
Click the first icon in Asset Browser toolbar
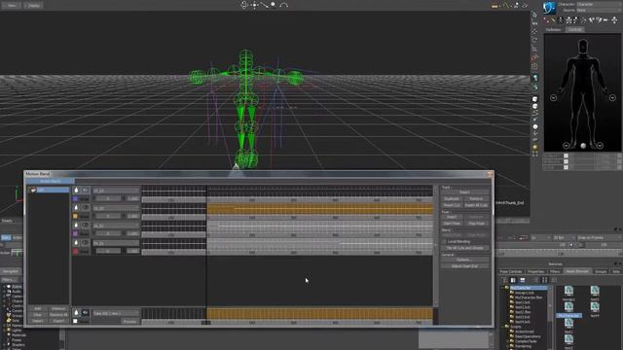[x=505, y=280]
